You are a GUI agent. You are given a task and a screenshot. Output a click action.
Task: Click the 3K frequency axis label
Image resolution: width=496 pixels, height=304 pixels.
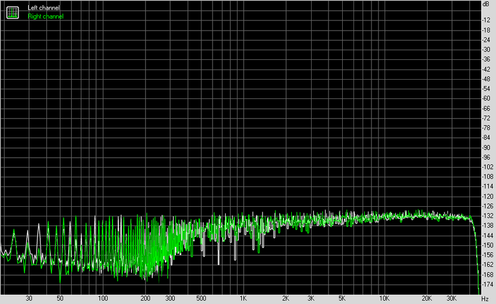point(311,298)
